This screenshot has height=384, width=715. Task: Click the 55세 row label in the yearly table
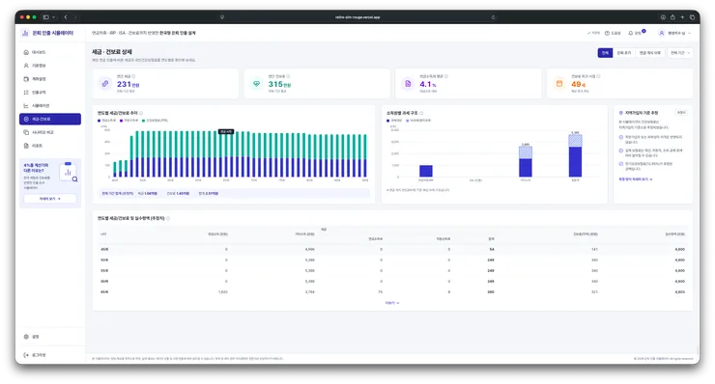point(104,271)
